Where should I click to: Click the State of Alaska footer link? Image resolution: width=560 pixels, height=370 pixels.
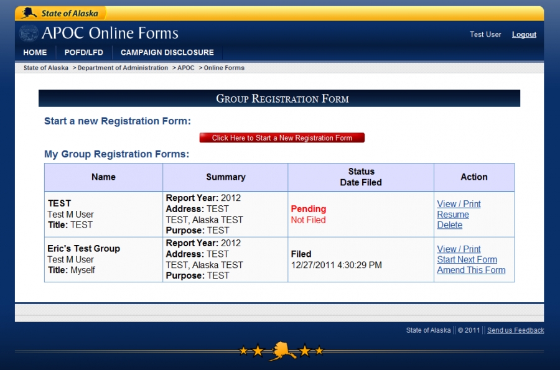[428, 330]
